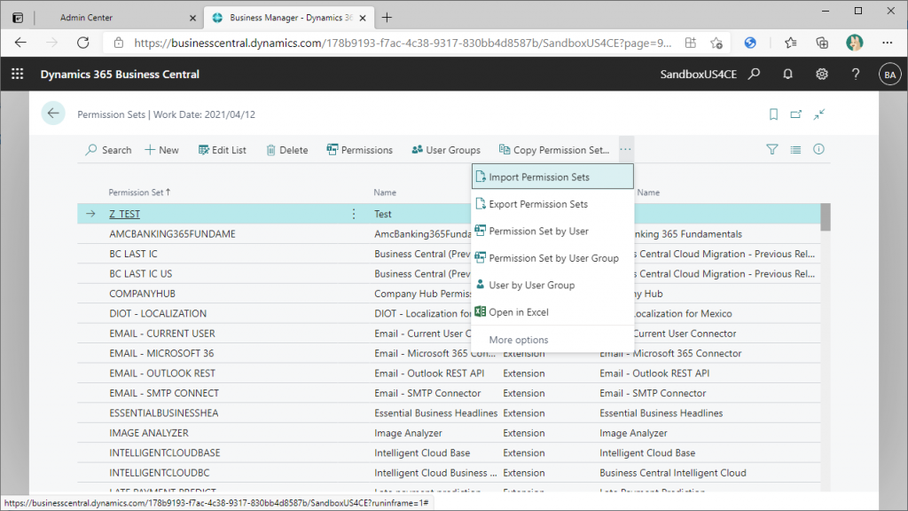Click the Delete action

pyautogui.click(x=286, y=150)
